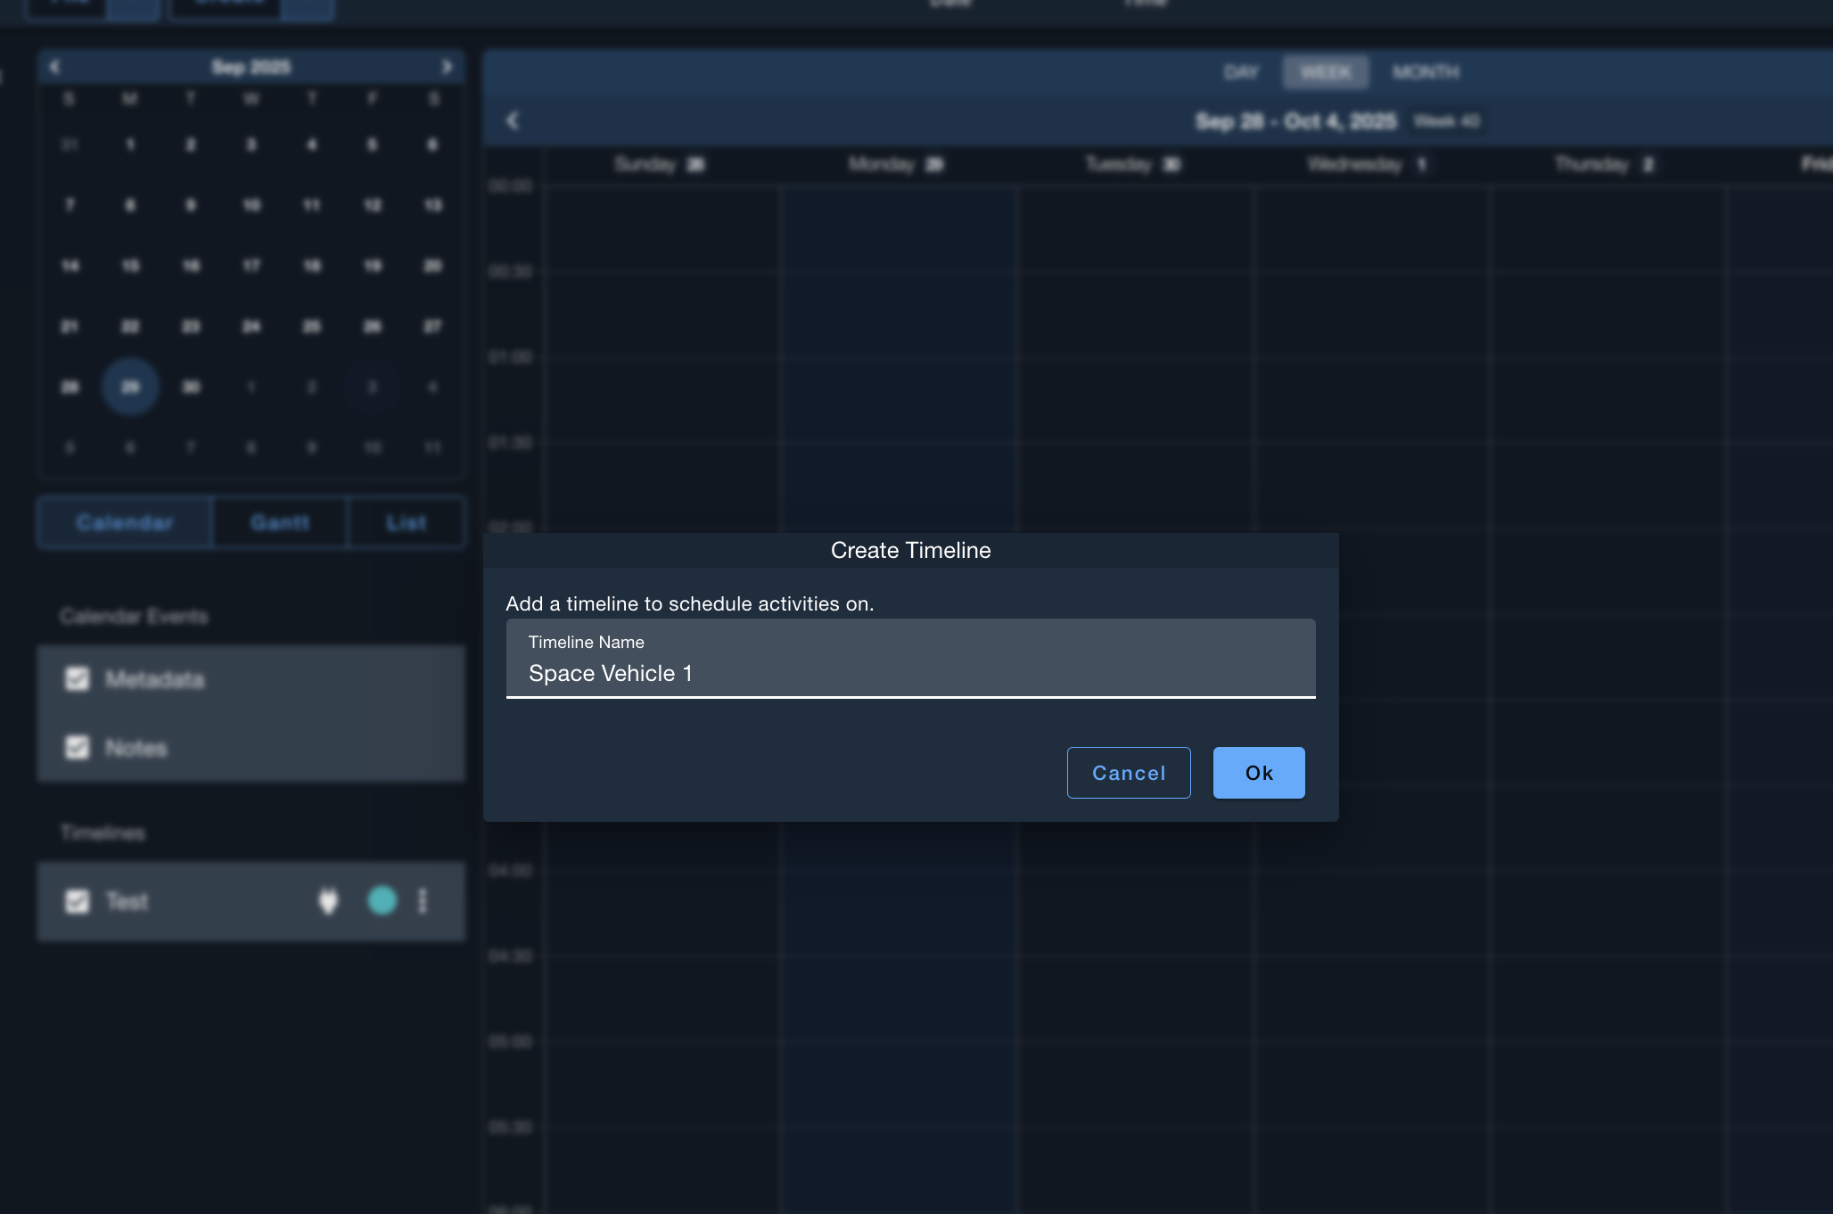
Task: Toggle the Metadata checkbox
Action: click(78, 679)
